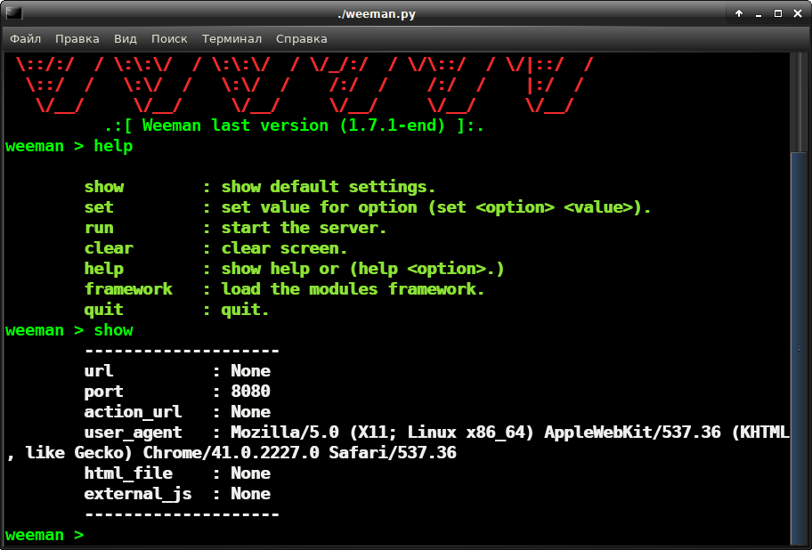Click the 'run' command in help list

[x=99, y=228]
